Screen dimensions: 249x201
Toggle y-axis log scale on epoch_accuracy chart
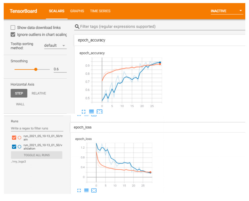(x=91, y=111)
